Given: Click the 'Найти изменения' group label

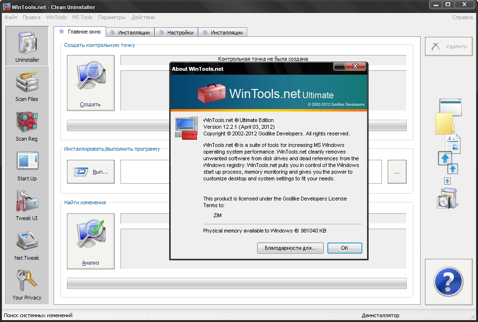Looking at the screenshot, I should 85,202.
